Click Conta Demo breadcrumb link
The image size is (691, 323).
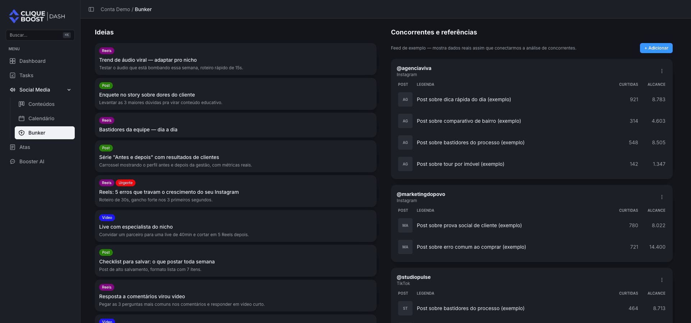click(115, 9)
